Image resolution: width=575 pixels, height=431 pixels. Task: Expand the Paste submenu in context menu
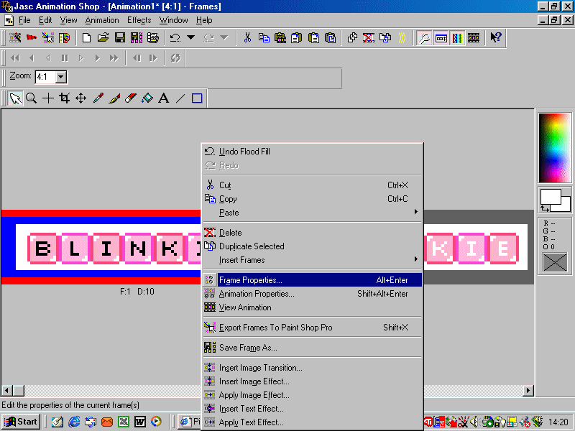(x=313, y=212)
